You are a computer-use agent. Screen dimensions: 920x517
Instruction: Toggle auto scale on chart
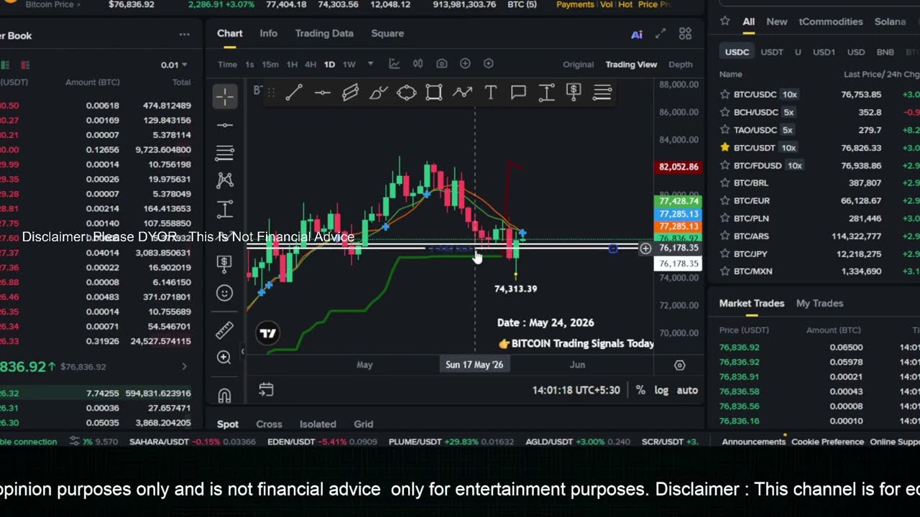pos(687,390)
